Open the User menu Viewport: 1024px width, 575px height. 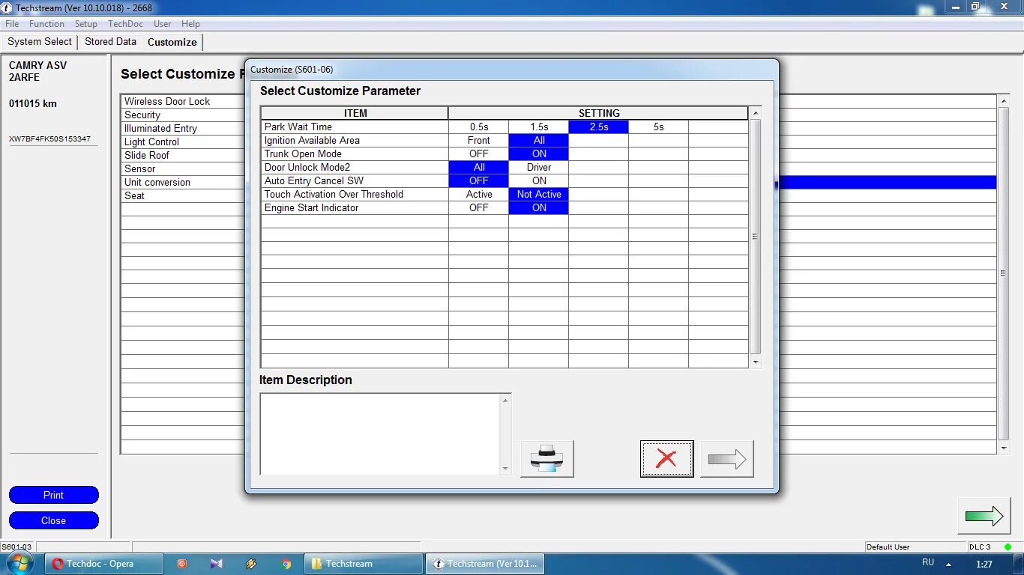point(163,24)
